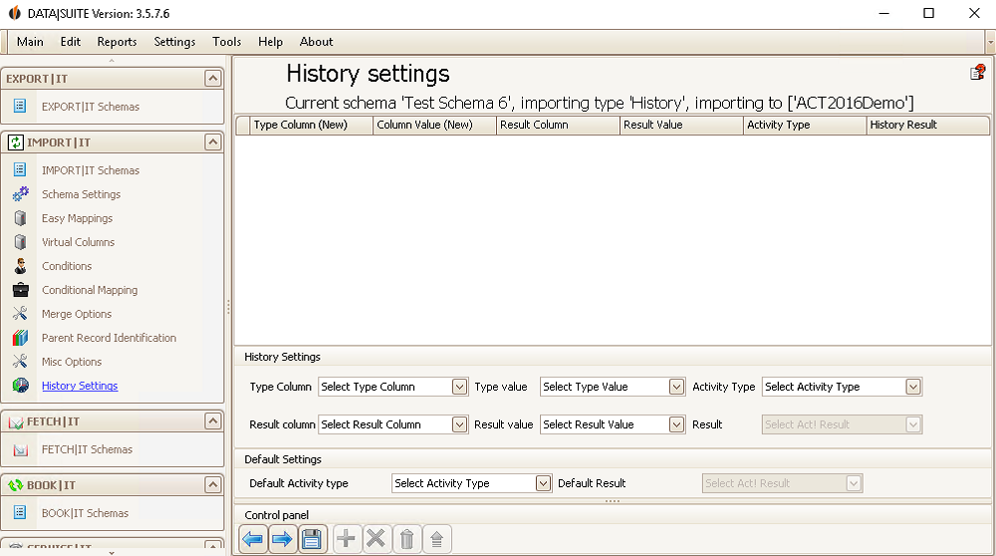
Task: Click the back arrow in Control panel
Action: [x=253, y=539]
